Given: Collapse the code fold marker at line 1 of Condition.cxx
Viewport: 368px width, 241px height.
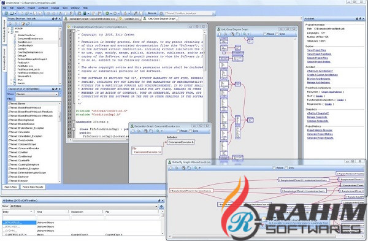Looking at the screenshot, I should click(74, 31).
